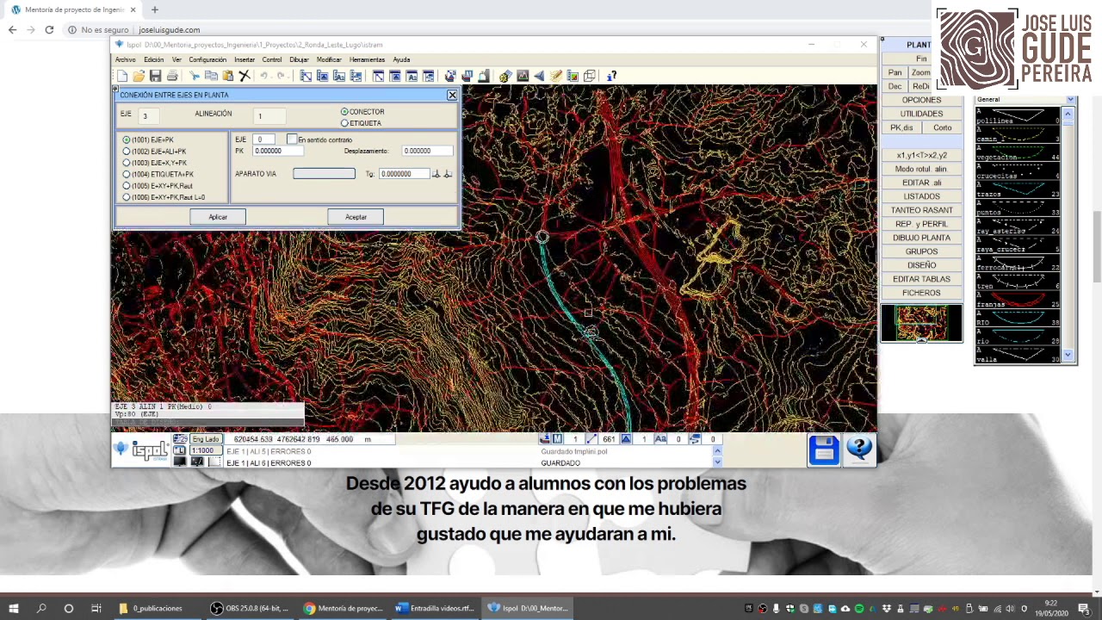Click the new file icon in toolbar
The image size is (1102, 620).
(122, 76)
